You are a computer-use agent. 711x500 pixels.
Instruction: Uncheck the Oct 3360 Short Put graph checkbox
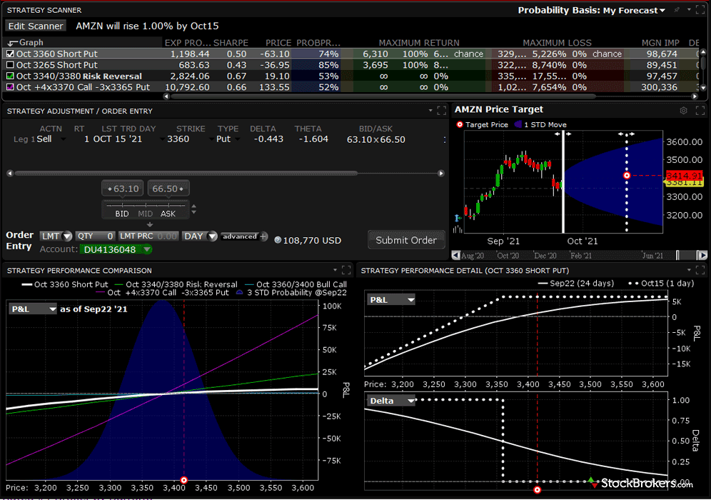[x=10, y=54]
